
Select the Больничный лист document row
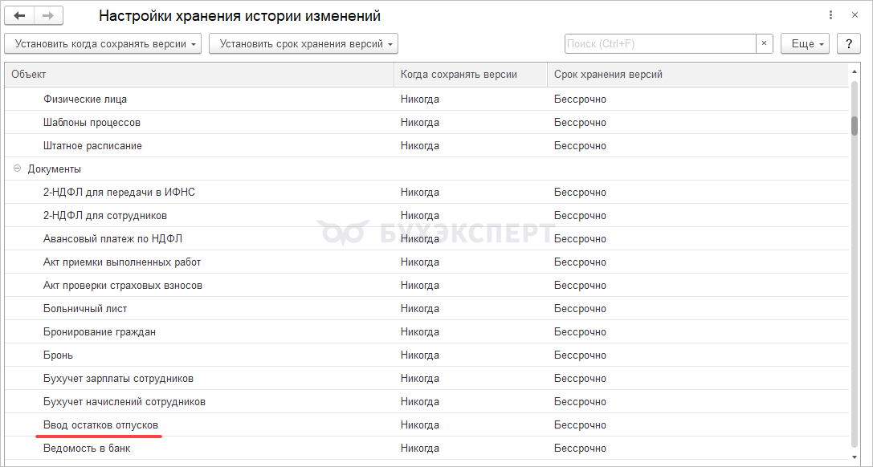pos(427,308)
